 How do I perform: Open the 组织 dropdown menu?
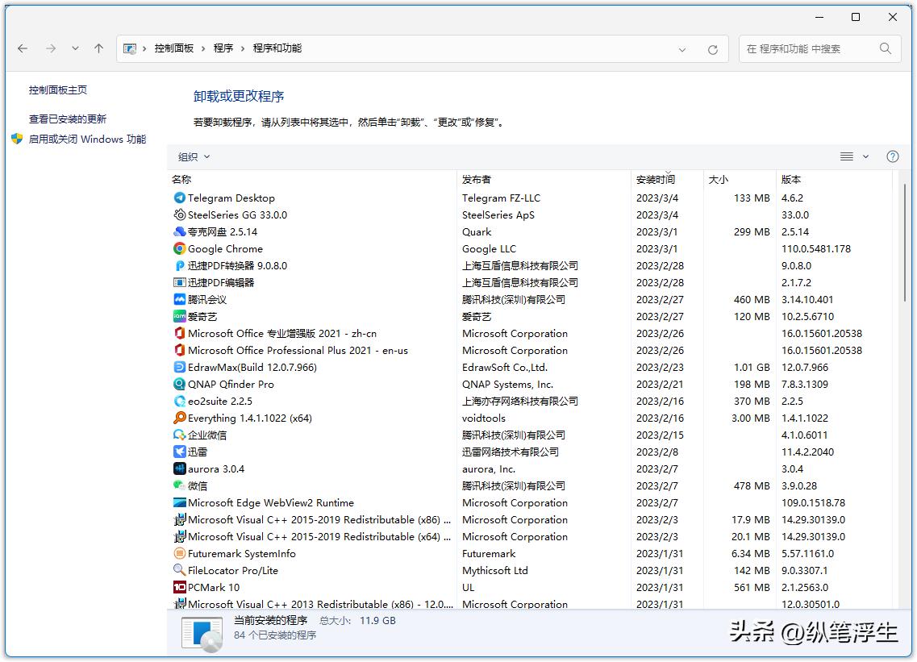tap(194, 156)
